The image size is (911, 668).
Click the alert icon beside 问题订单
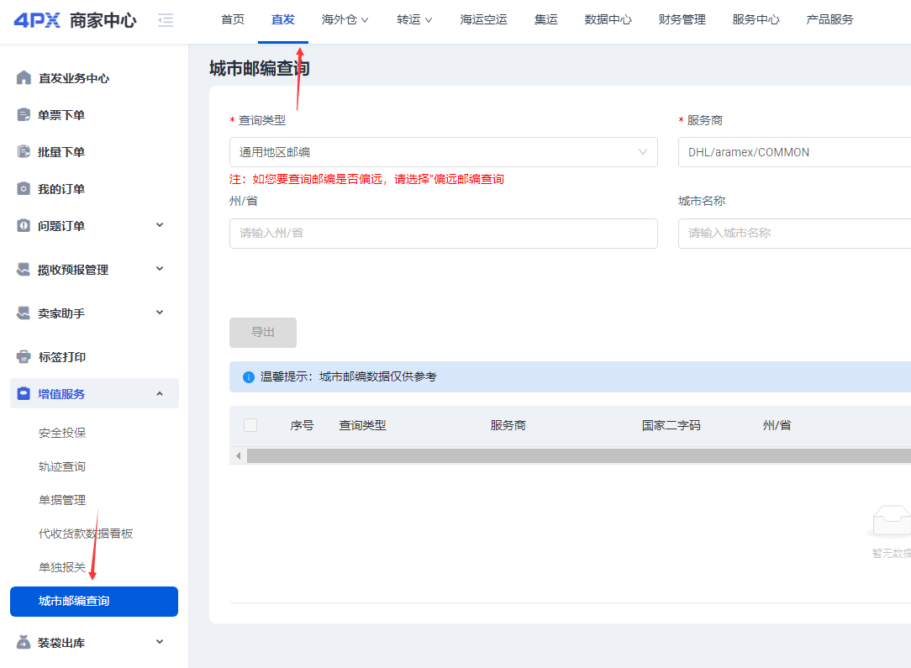point(24,226)
